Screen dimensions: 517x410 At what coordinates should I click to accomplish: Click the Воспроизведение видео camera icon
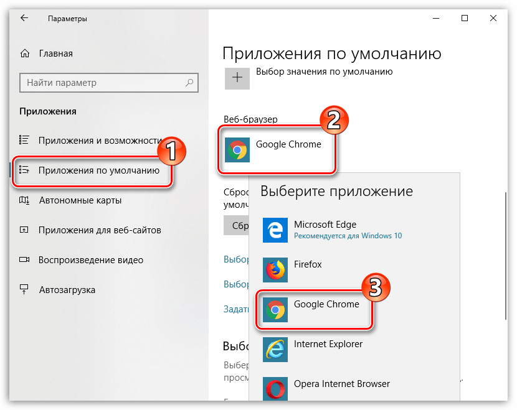click(24, 259)
